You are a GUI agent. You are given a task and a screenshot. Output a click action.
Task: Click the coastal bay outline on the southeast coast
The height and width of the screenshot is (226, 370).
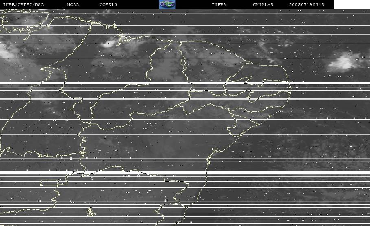coord(216,150)
